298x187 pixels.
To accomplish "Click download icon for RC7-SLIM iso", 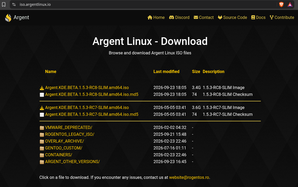I will pos(42,108).
